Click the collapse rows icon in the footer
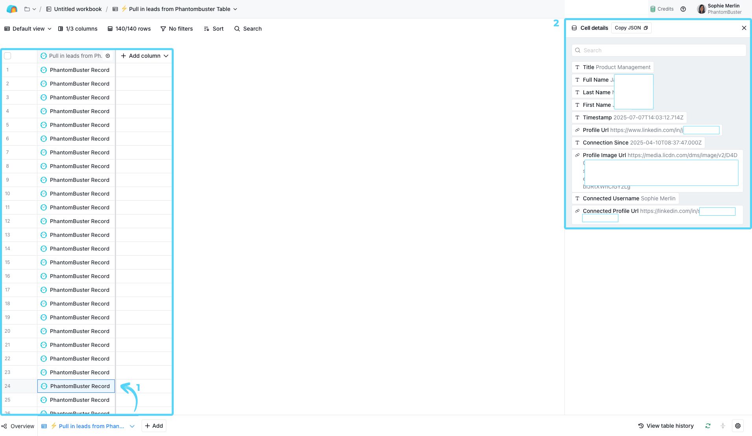This screenshot has height=436, width=752. point(723,426)
